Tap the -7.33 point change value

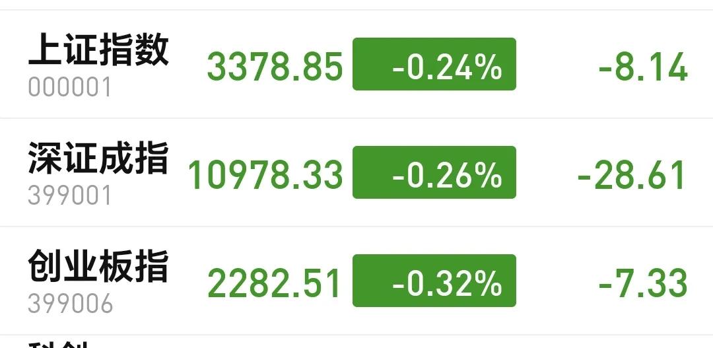(643, 284)
